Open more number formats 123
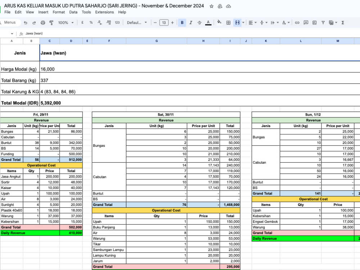The height and width of the screenshot is (270, 360). tap(117, 22)
